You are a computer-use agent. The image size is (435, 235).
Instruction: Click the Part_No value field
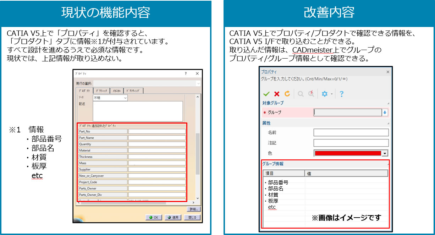pyautogui.click(x=157, y=131)
